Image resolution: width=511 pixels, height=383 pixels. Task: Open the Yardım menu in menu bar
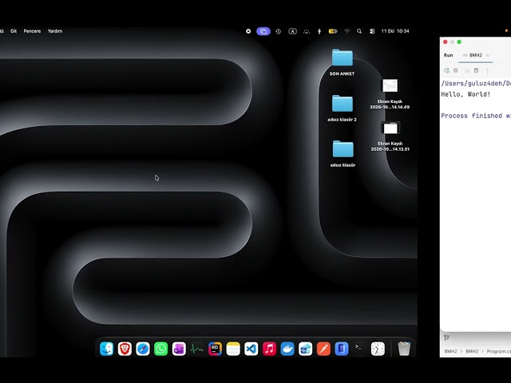coord(55,31)
